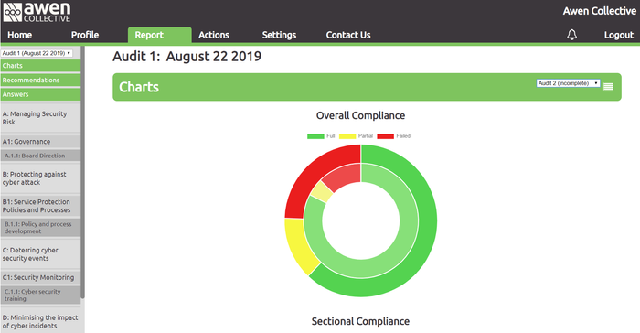Screen dimensions: 640x333
Task: Select Answers in the sidebar
Action: point(40,94)
